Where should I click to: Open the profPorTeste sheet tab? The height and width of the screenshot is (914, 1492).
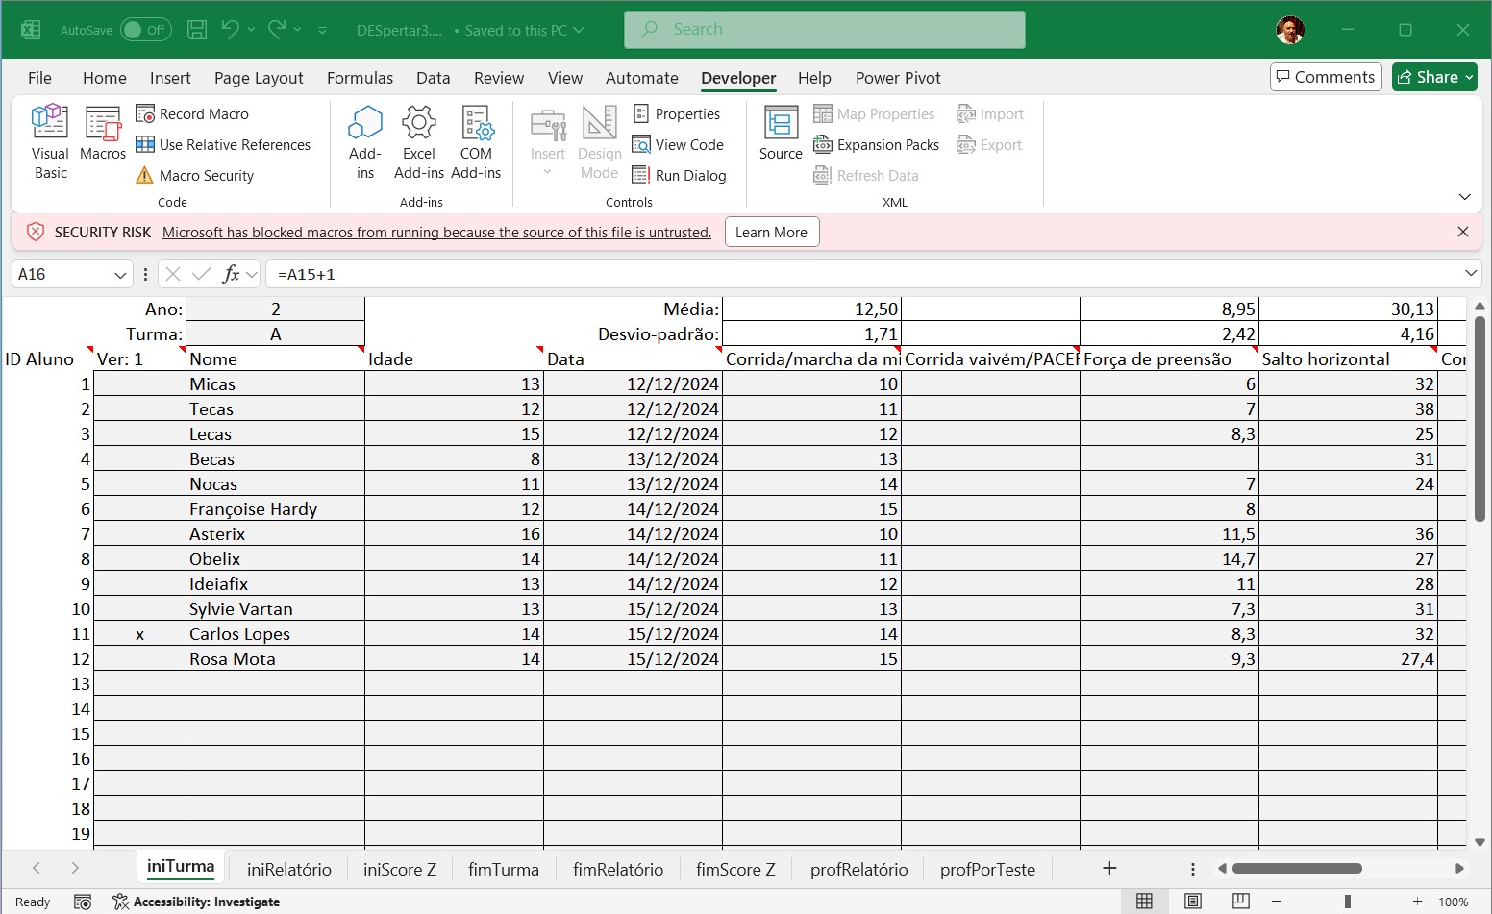coord(987,869)
